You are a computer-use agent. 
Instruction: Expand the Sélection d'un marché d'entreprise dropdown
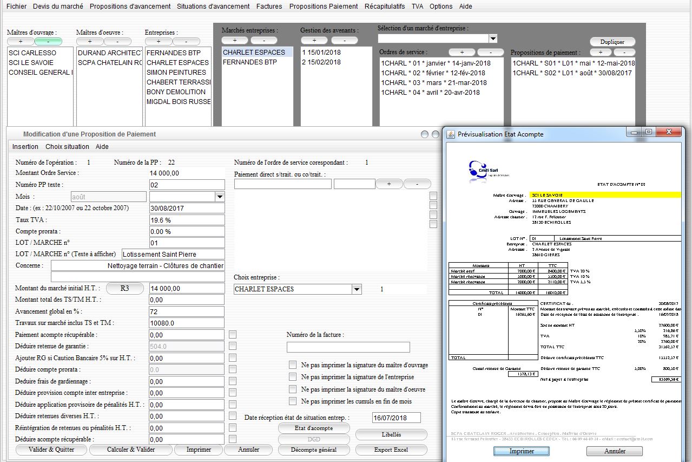click(492, 38)
